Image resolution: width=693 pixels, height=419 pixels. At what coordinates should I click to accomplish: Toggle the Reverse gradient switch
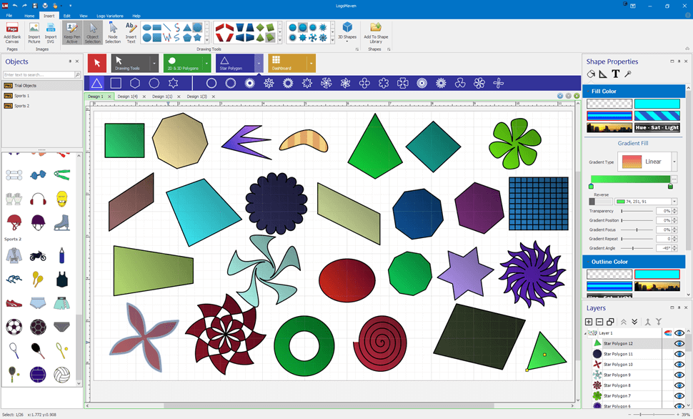[x=599, y=202]
